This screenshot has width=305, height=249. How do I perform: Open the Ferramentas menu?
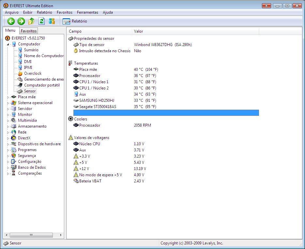pyautogui.click(x=87, y=12)
